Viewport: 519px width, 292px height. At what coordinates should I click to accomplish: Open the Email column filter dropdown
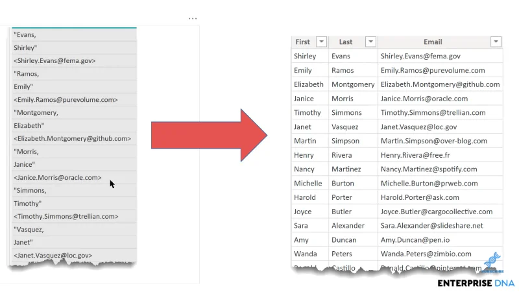(x=496, y=42)
